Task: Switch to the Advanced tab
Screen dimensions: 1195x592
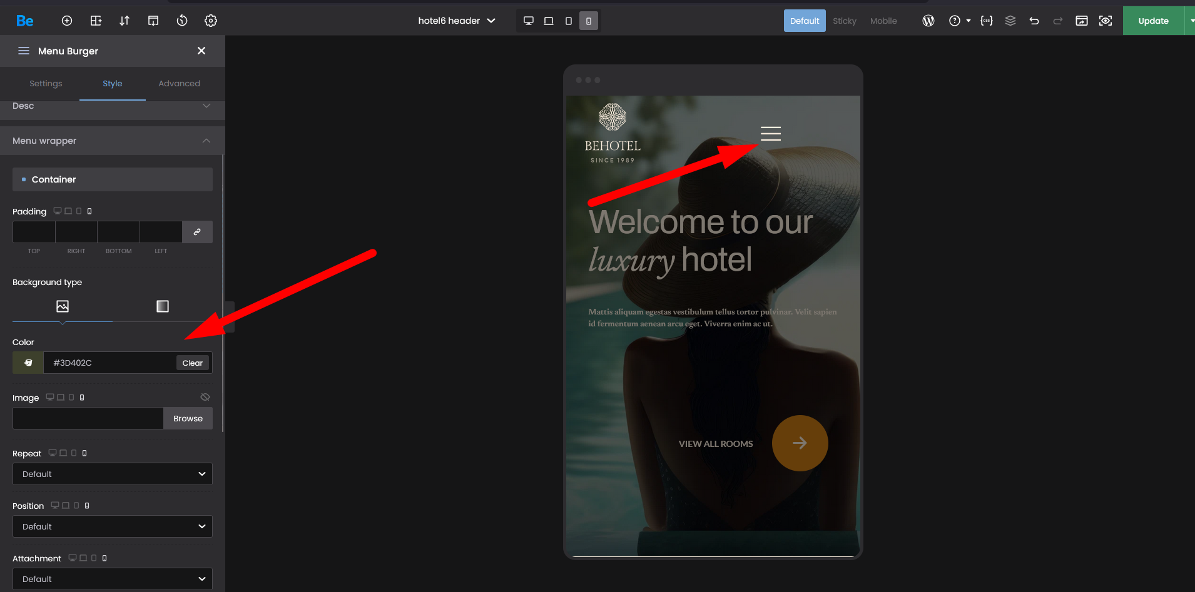Action: coord(179,83)
